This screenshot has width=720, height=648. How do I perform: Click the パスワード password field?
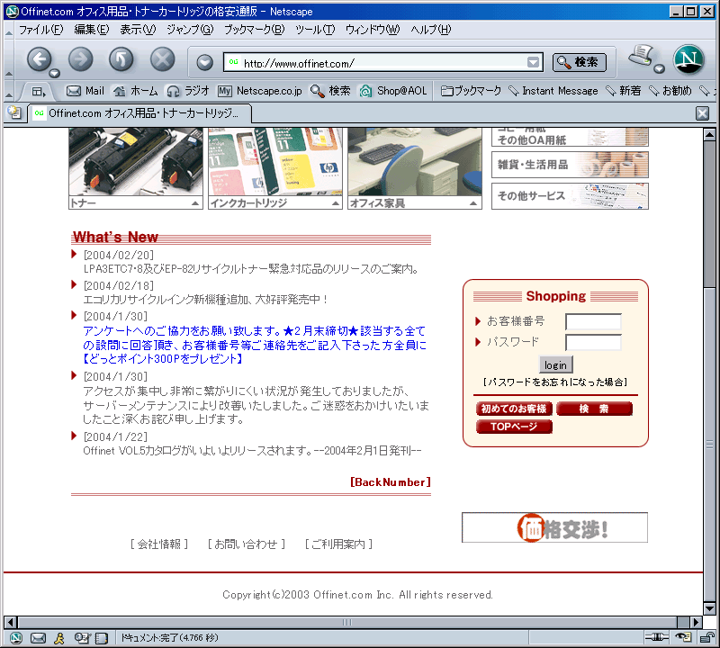(x=593, y=342)
